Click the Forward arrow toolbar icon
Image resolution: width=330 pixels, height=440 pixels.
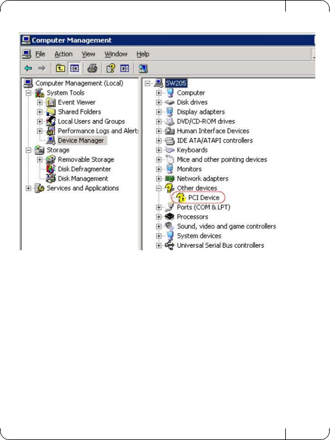click(42, 68)
